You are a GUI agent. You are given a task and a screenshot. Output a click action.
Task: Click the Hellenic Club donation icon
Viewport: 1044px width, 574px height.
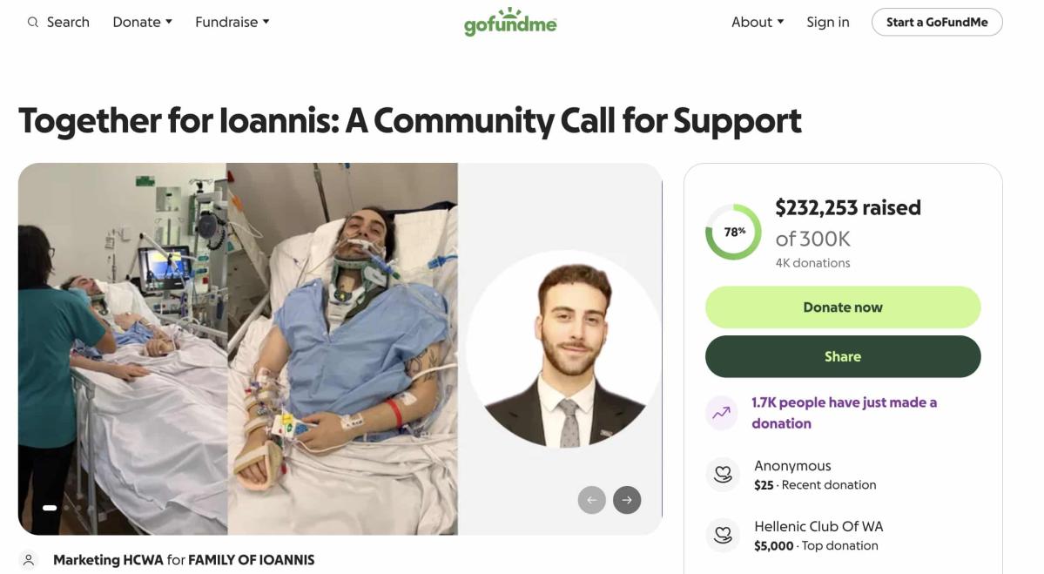pyautogui.click(x=722, y=536)
